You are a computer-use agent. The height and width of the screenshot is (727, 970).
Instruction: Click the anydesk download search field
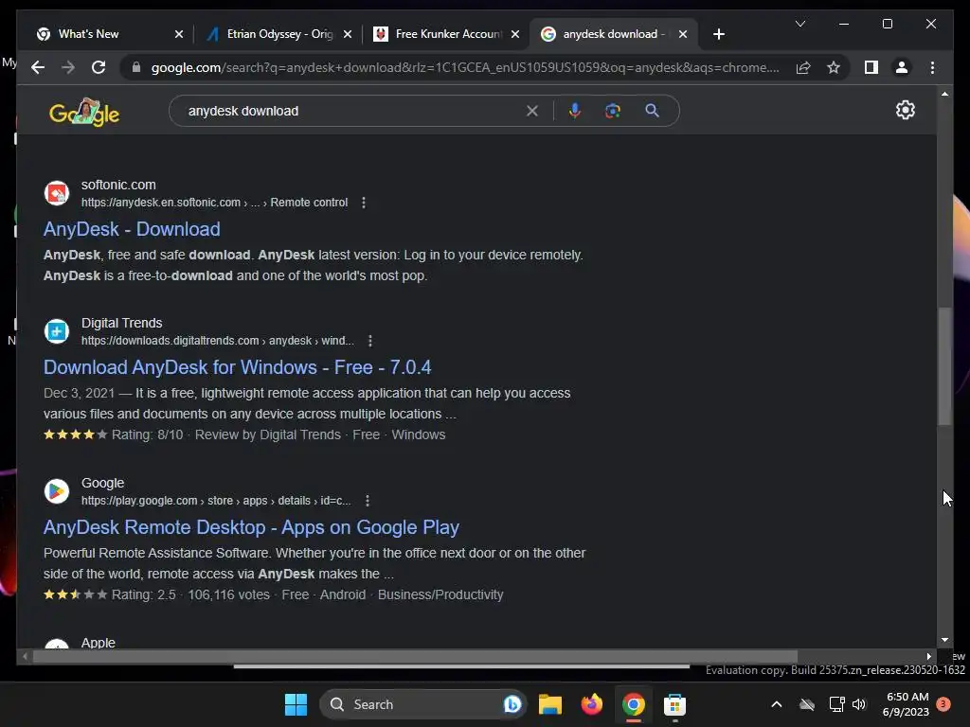click(352, 111)
